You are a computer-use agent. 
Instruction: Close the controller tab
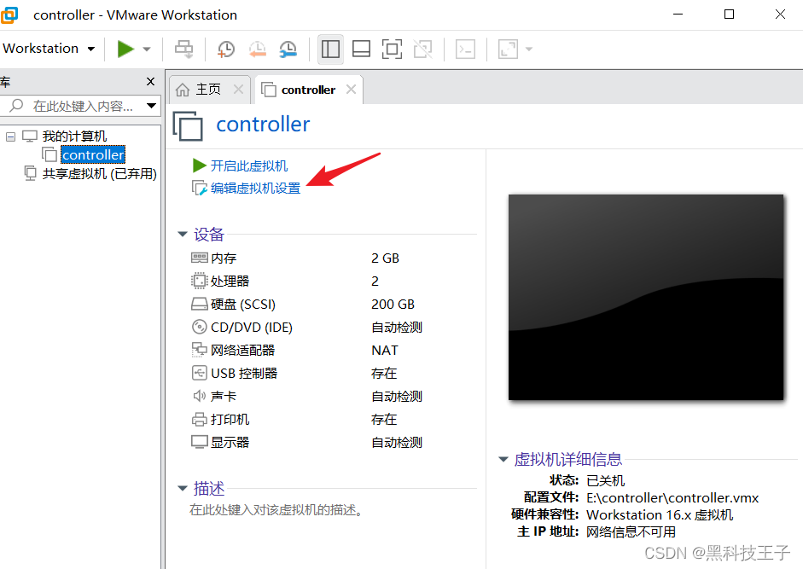click(351, 90)
